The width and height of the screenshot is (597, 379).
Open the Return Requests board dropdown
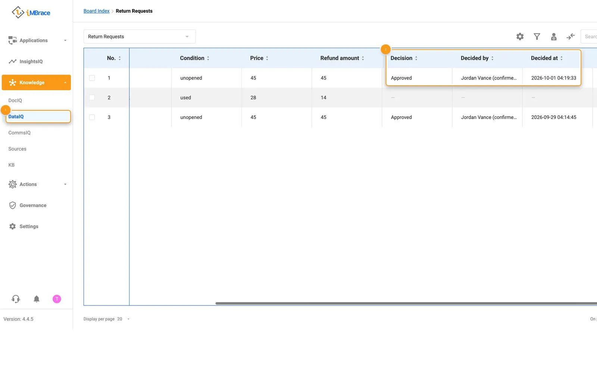click(140, 37)
